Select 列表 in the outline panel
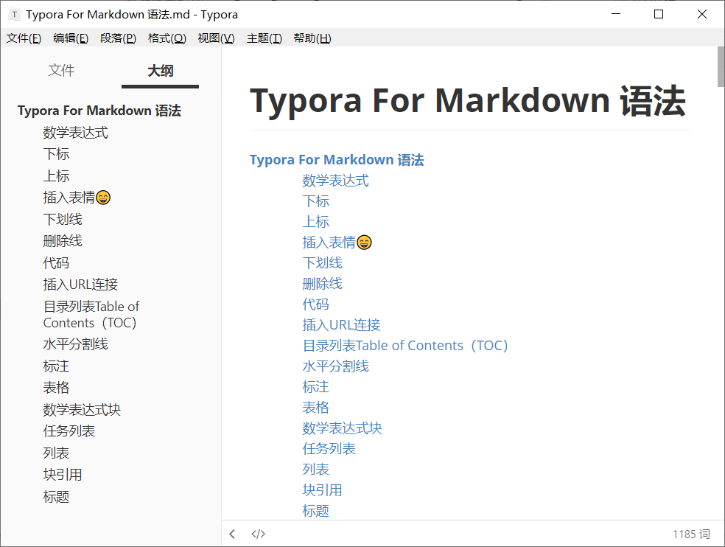 click(x=57, y=453)
